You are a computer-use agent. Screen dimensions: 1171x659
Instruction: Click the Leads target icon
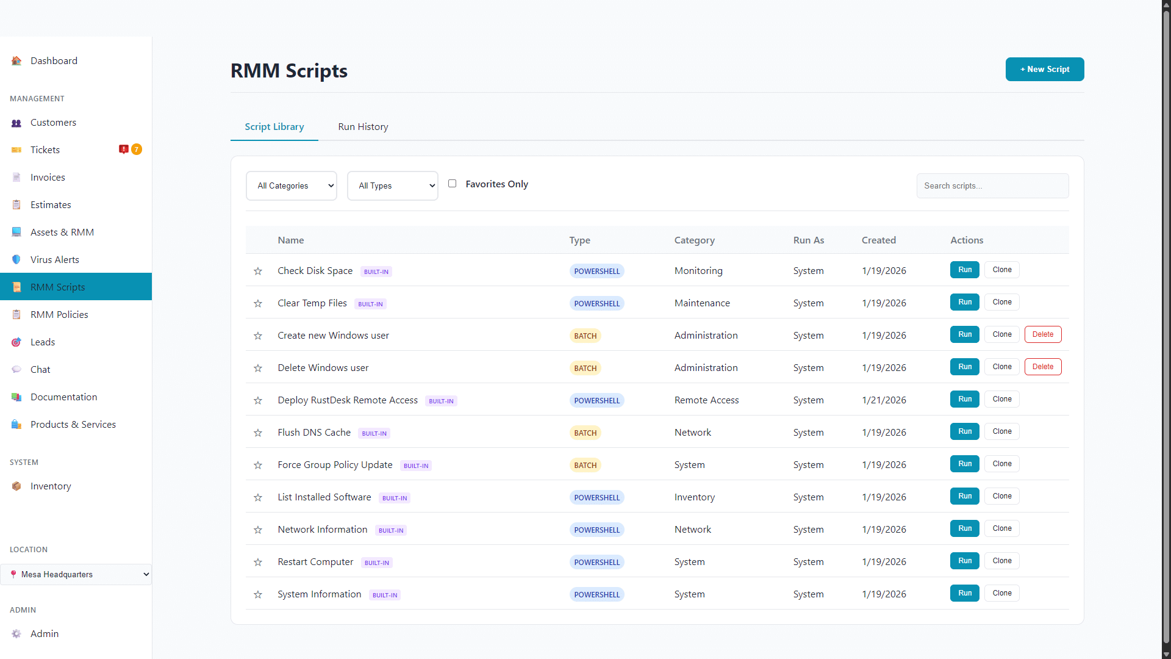coord(16,342)
